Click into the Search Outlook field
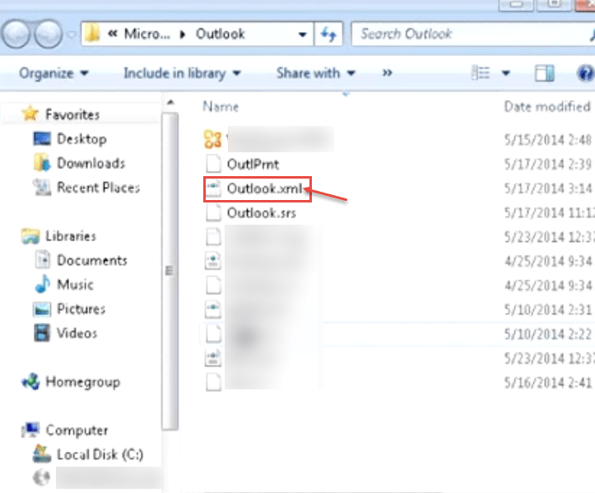The height and width of the screenshot is (493, 595). [x=472, y=34]
